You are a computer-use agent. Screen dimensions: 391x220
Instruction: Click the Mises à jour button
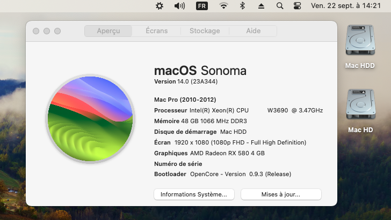281,194
